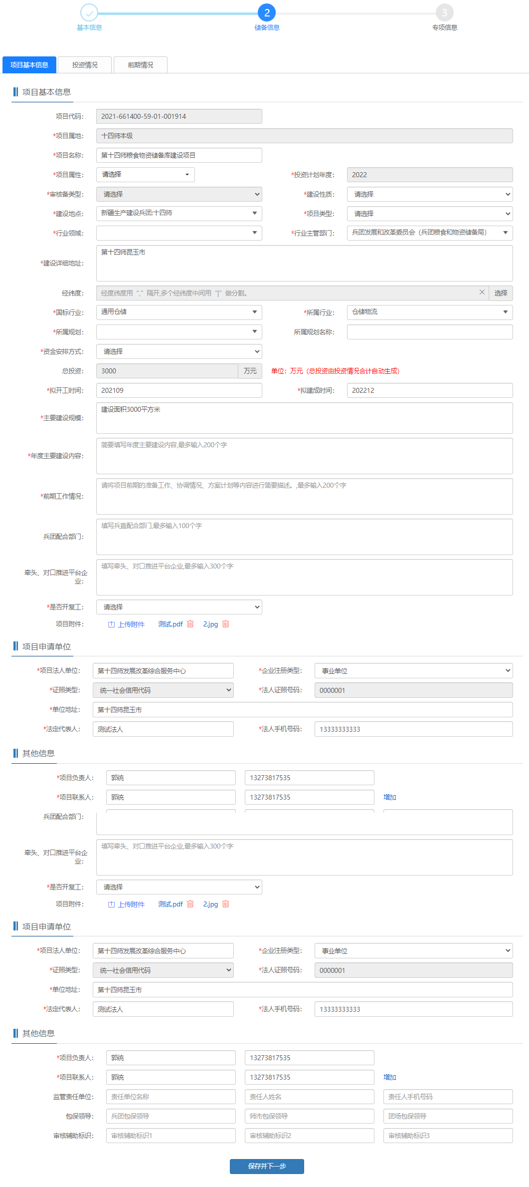Click the 年度主要建设内容 text area
Image resolution: width=529 pixels, height=1187 pixels.
click(x=304, y=456)
